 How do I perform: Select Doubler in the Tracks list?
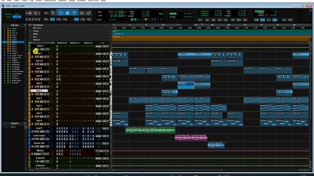pyautogui.click(x=15, y=83)
